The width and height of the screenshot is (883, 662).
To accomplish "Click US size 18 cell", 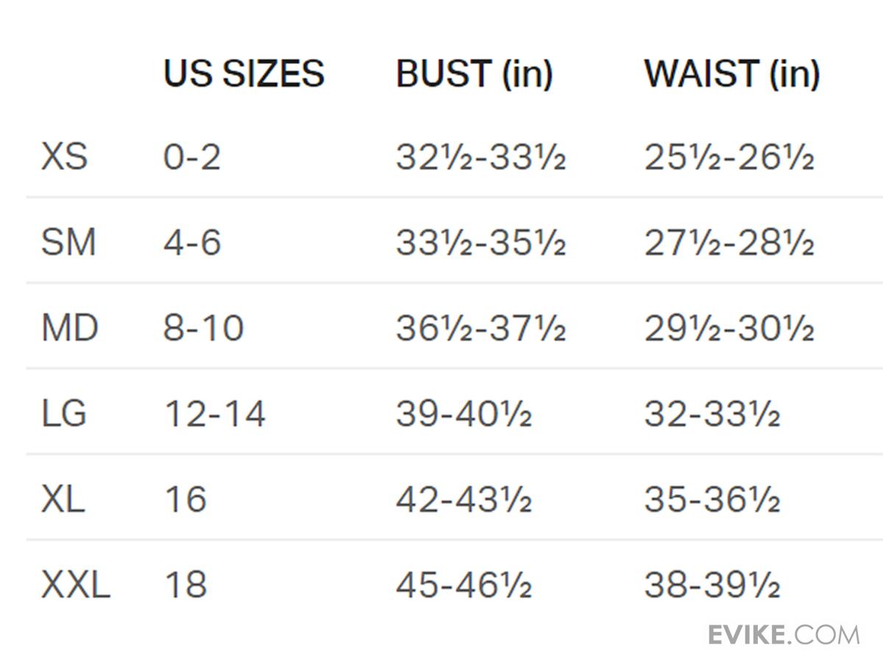I will point(185,586).
